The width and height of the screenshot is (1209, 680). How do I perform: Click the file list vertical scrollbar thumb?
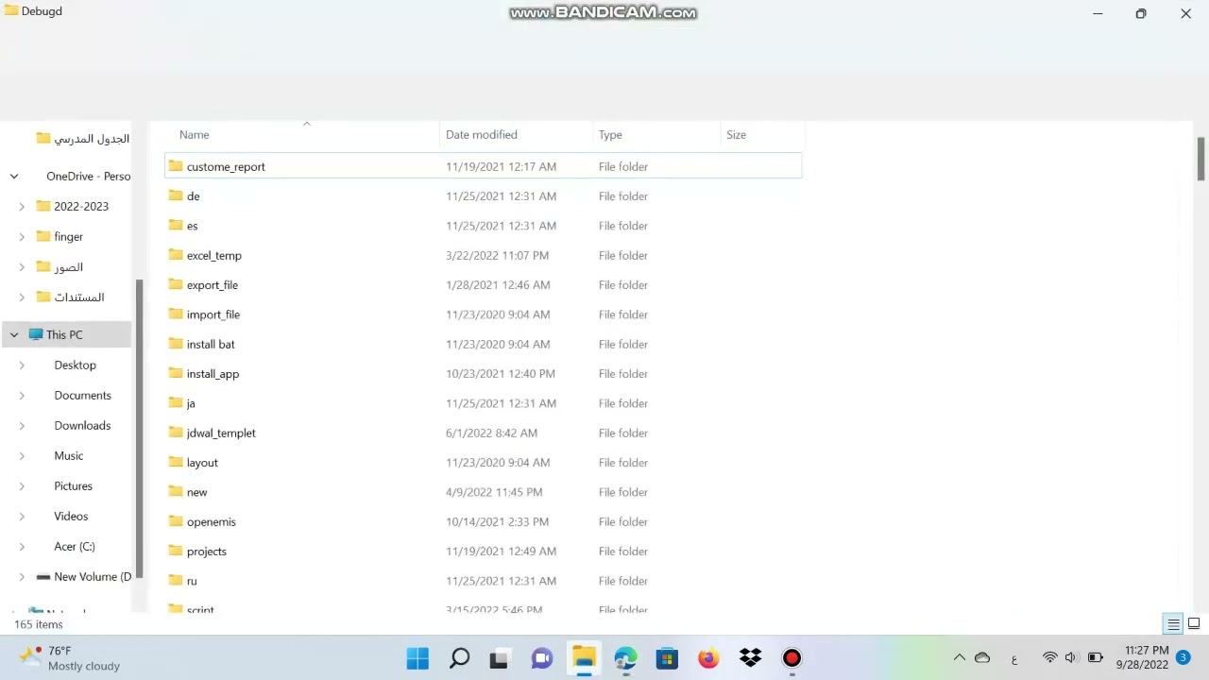[1200, 158]
